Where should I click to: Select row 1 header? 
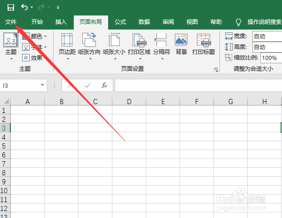(x=5, y=110)
